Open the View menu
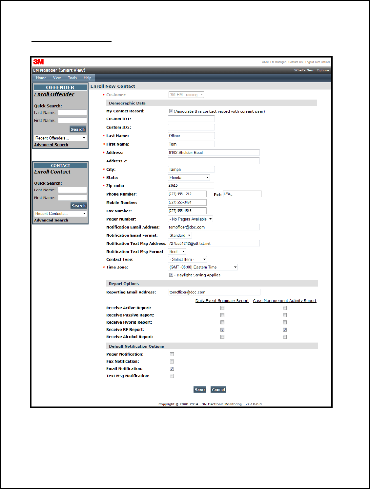This screenshot has width=370, height=489. tap(57, 78)
